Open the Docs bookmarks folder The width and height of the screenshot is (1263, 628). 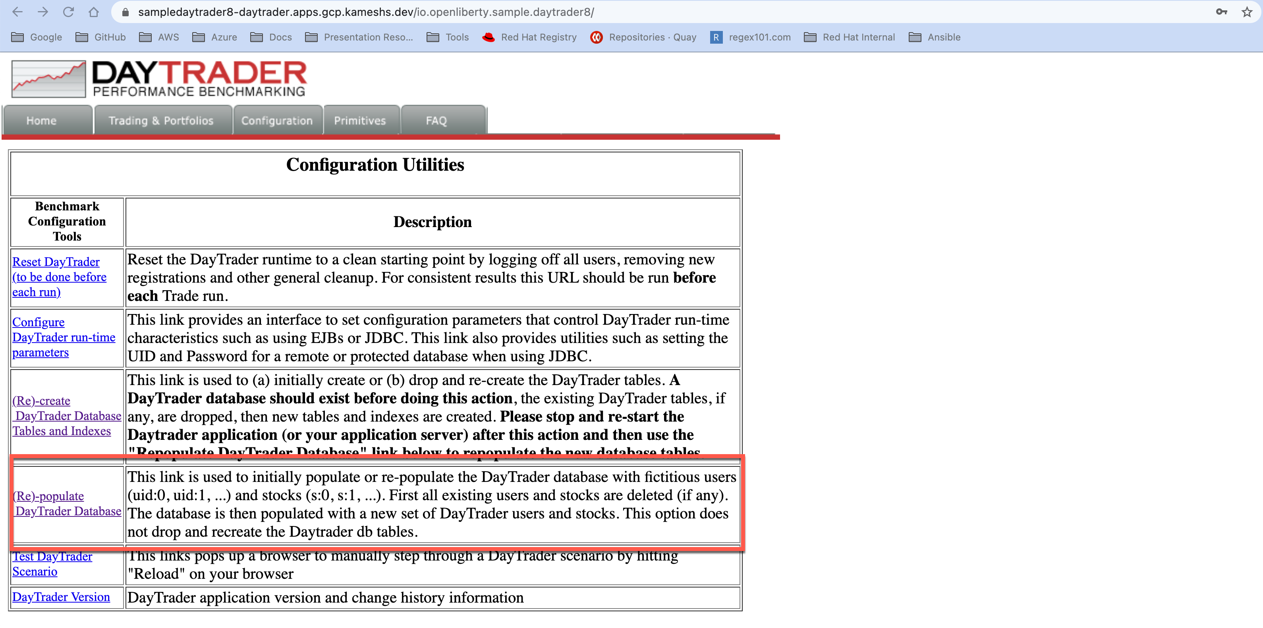[x=271, y=37]
